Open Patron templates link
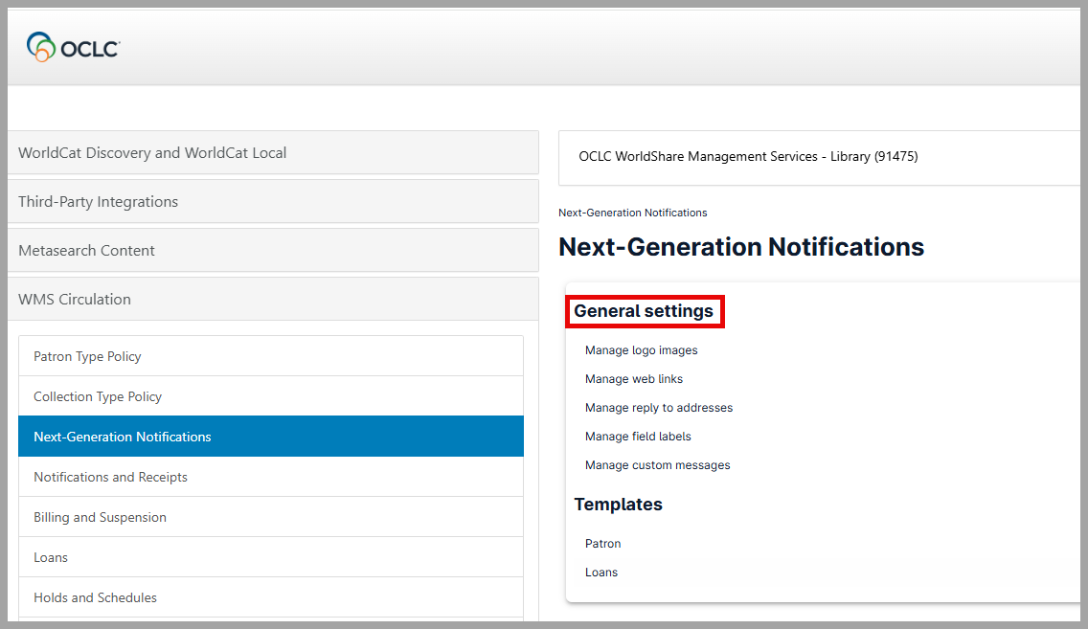This screenshot has width=1088, height=629. click(602, 544)
